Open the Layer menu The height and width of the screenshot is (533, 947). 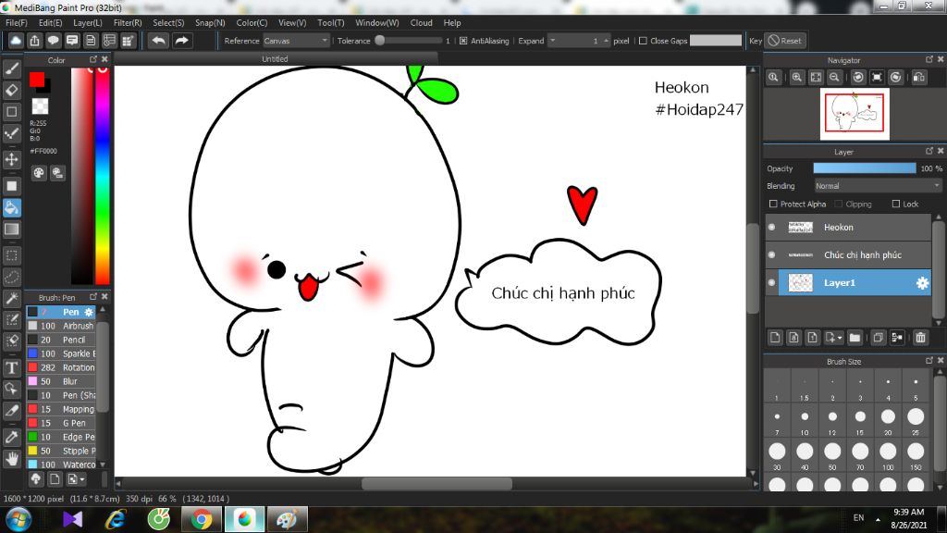(88, 23)
